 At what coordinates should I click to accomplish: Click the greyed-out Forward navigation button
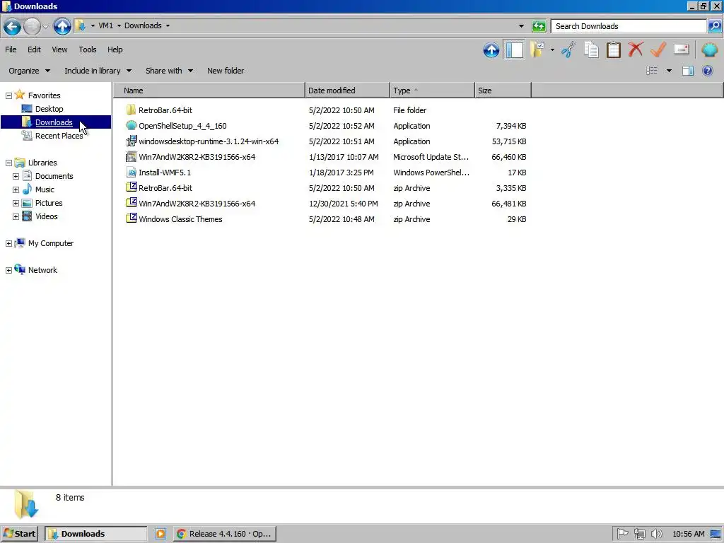pyautogui.click(x=32, y=26)
